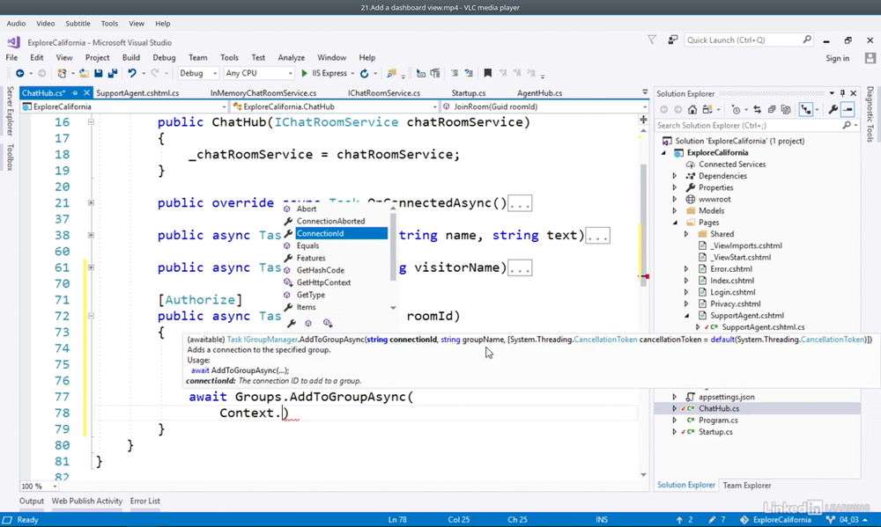Open the VLC Subtitle menu
The height and width of the screenshot is (527, 881).
tap(78, 24)
